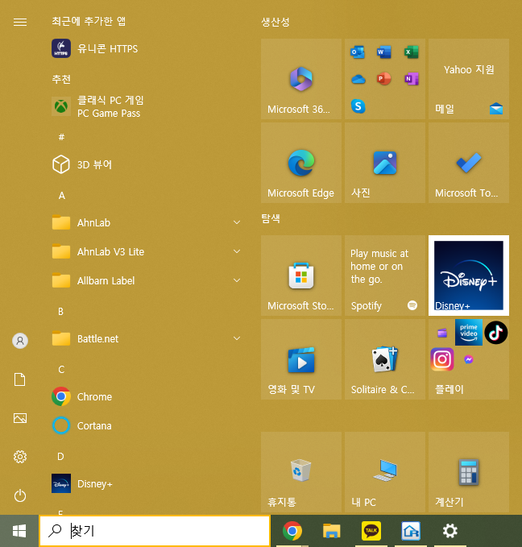
Task: Click the 탐색 tile group header
Action: 271,219
